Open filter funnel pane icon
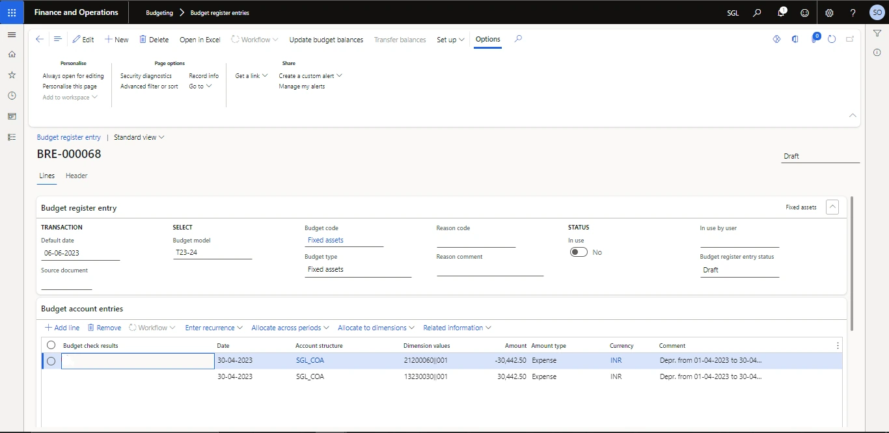 tap(877, 34)
